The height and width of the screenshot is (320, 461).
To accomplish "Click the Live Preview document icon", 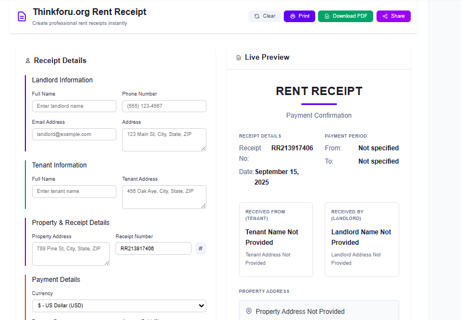I will [239, 57].
